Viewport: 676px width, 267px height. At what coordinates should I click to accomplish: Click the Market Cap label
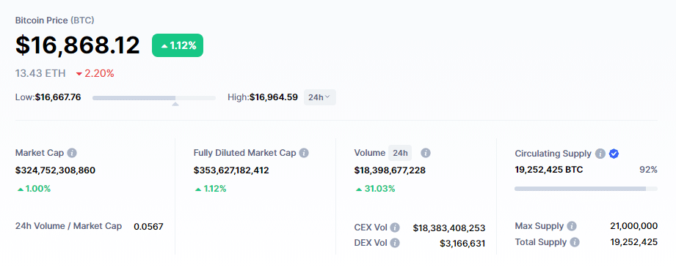40,153
